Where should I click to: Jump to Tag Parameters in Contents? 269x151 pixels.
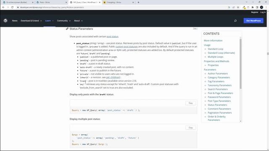[x=216, y=81]
